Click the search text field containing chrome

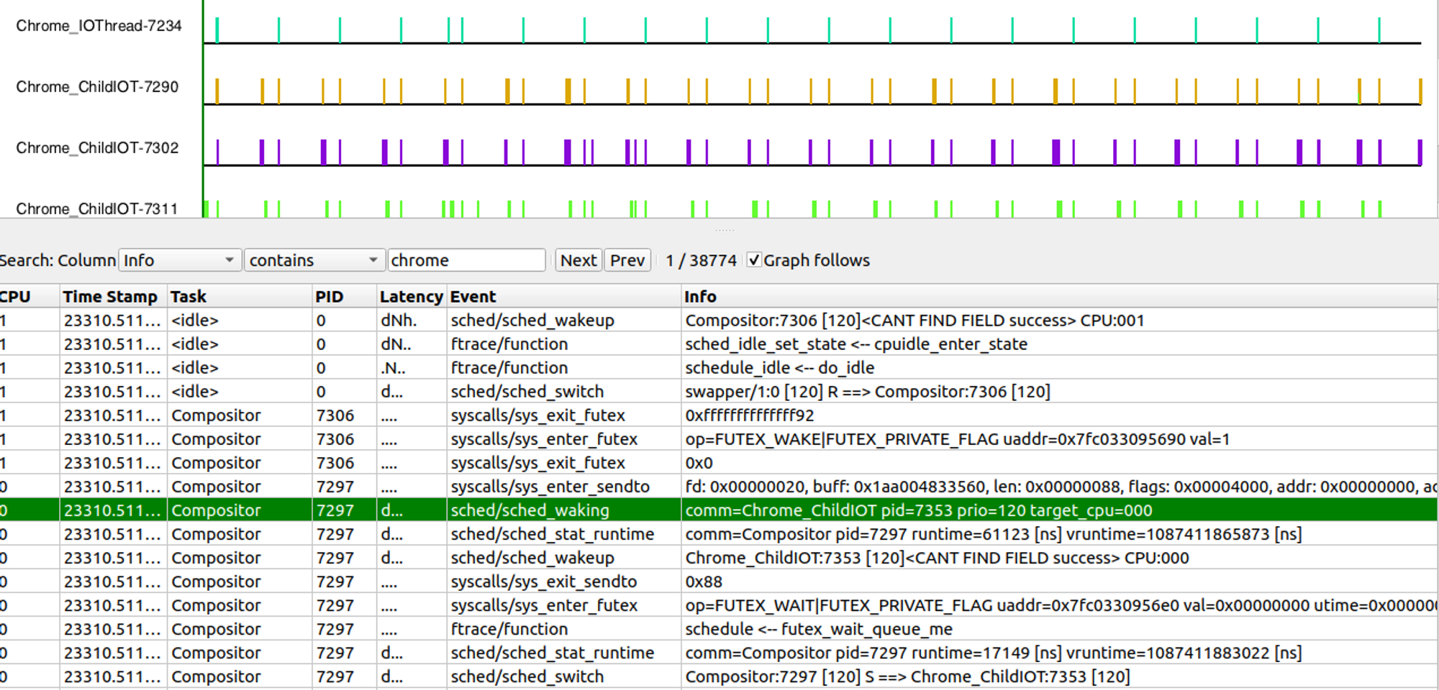click(466, 260)
